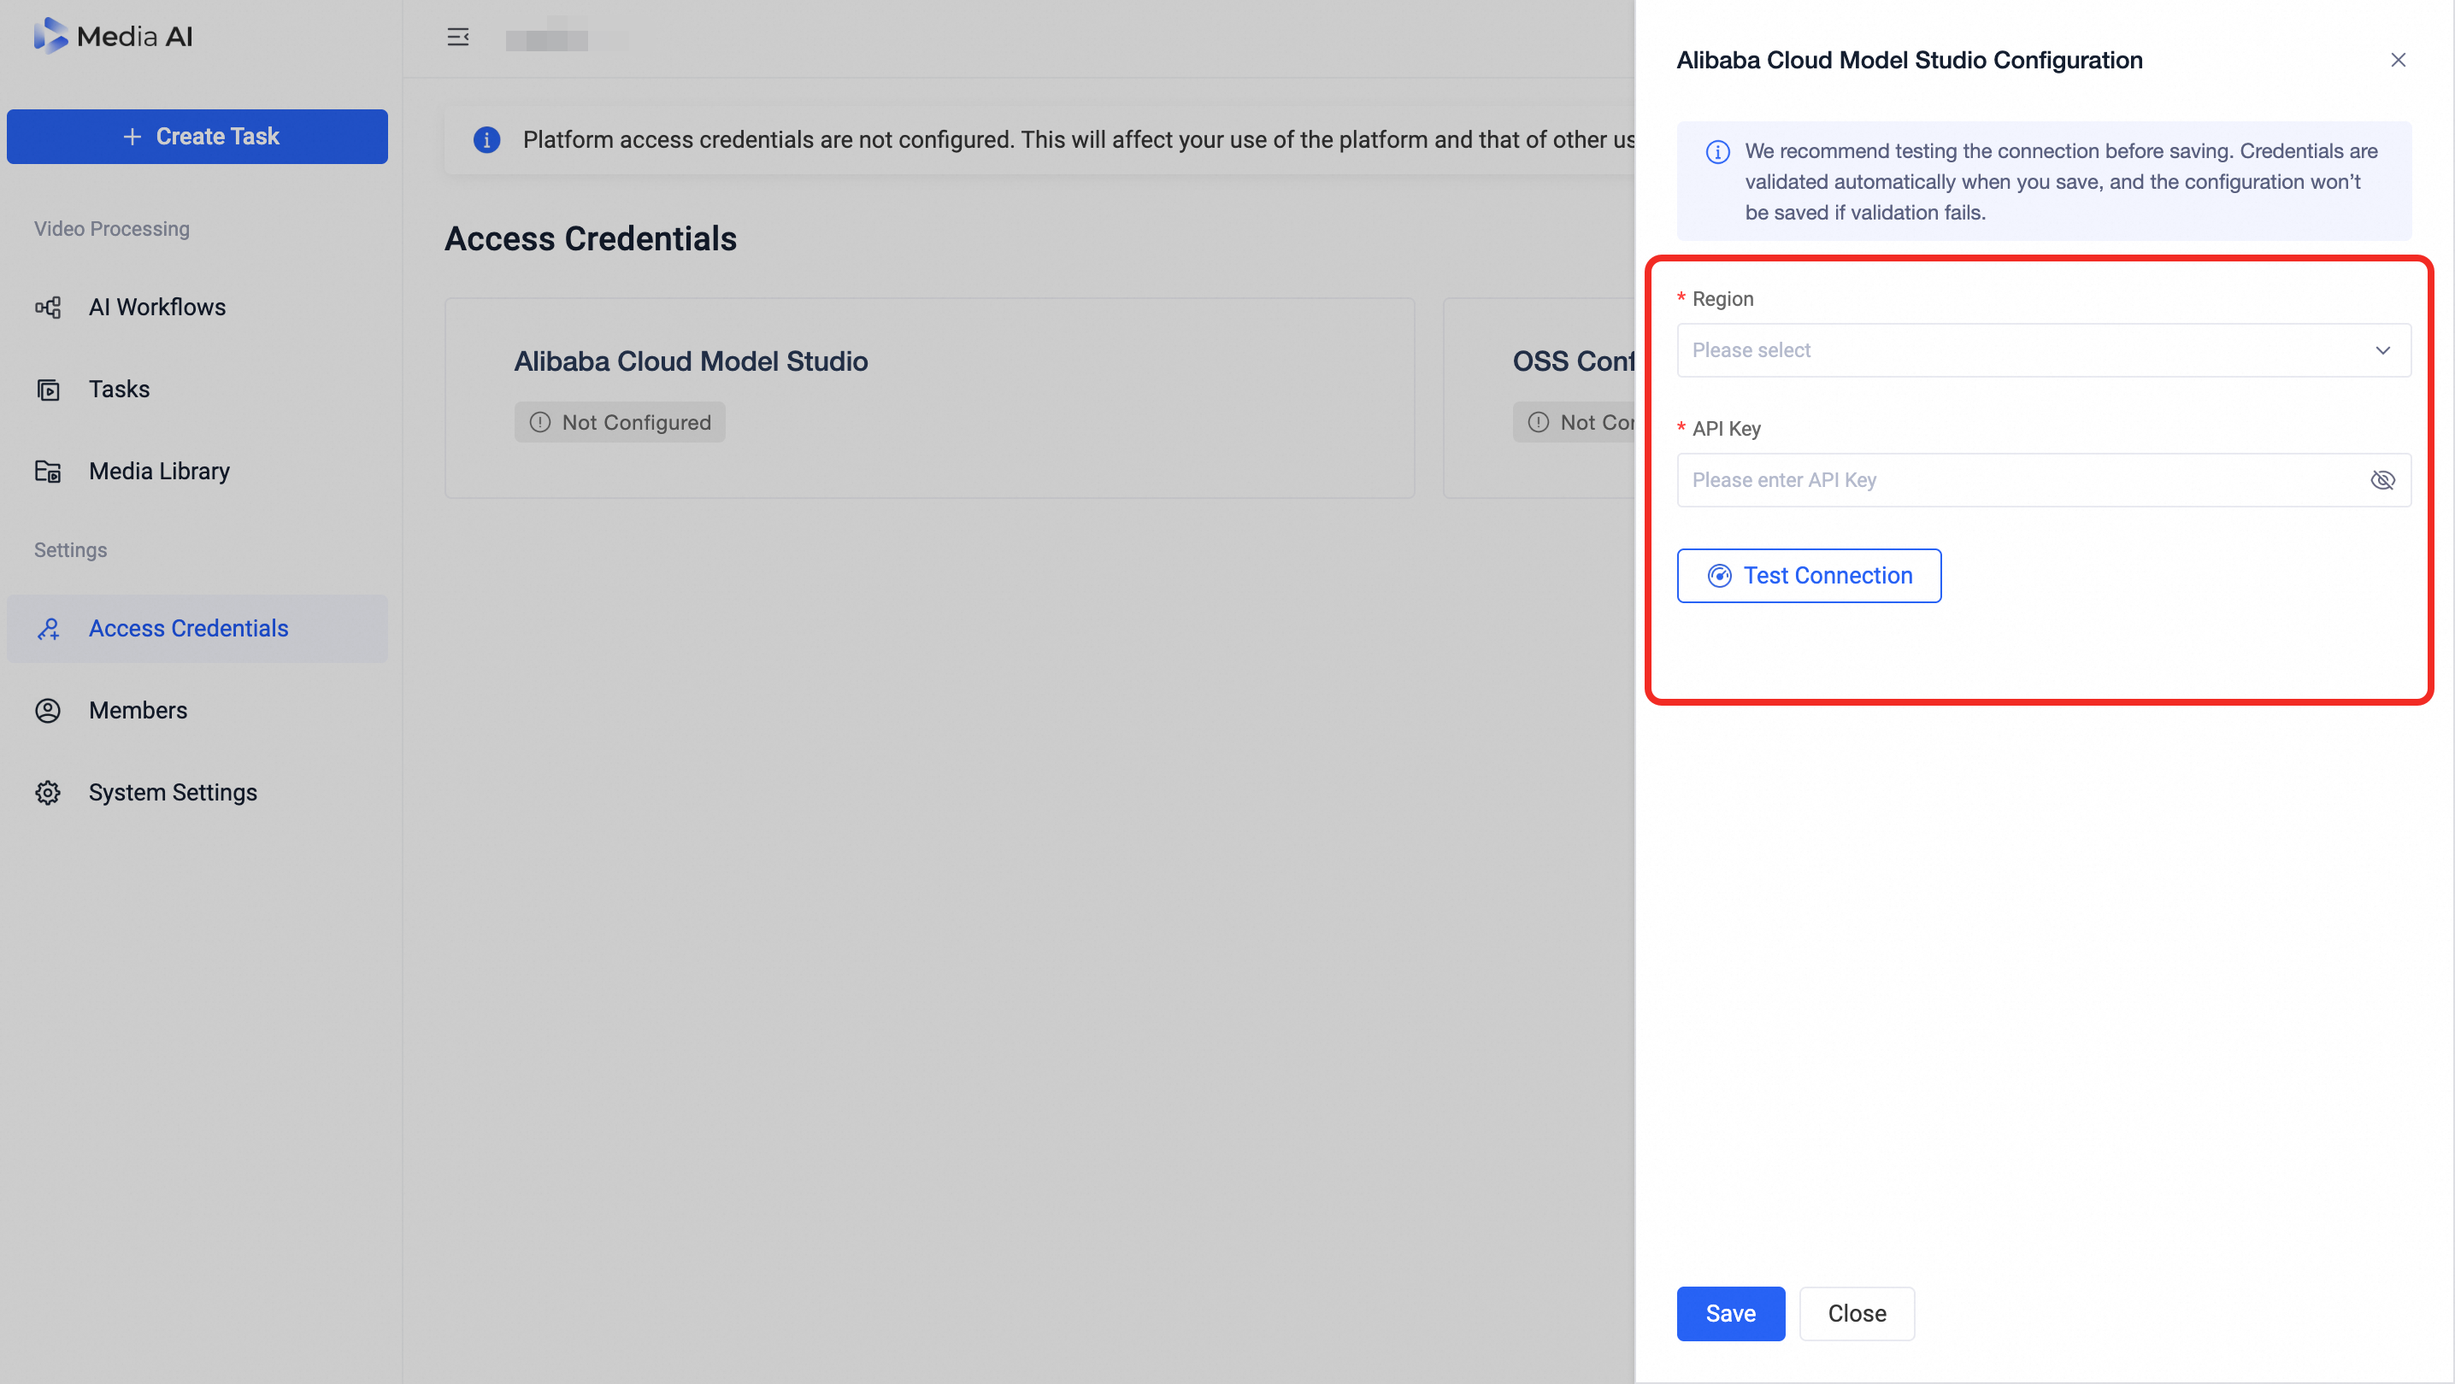Click the AI Workflows sidebar icon
This screenshot has height=1384, width=2455.
(x=48, y=307)
